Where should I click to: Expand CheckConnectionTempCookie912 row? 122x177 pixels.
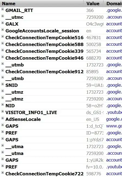3,70
